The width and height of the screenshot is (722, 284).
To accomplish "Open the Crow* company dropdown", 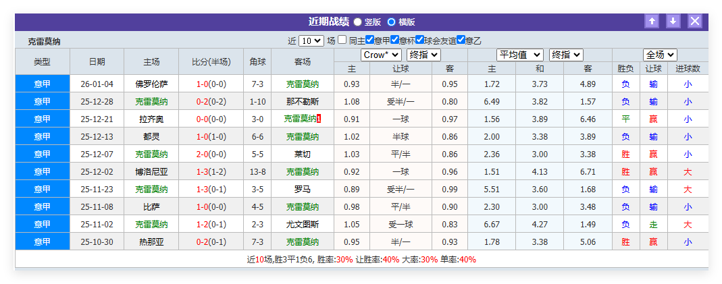I will 381,55.
